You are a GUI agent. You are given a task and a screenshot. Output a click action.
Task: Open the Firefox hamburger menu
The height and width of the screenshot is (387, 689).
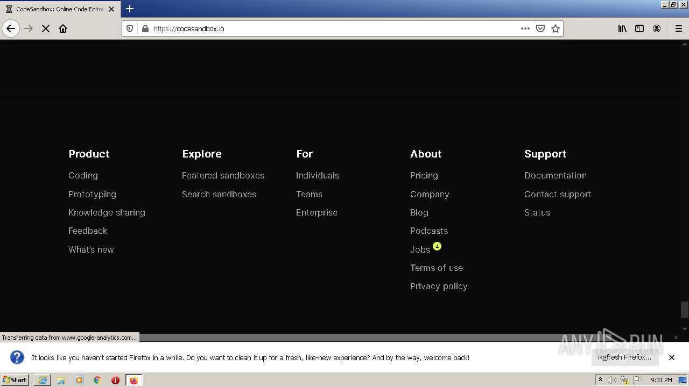point(679,28)
